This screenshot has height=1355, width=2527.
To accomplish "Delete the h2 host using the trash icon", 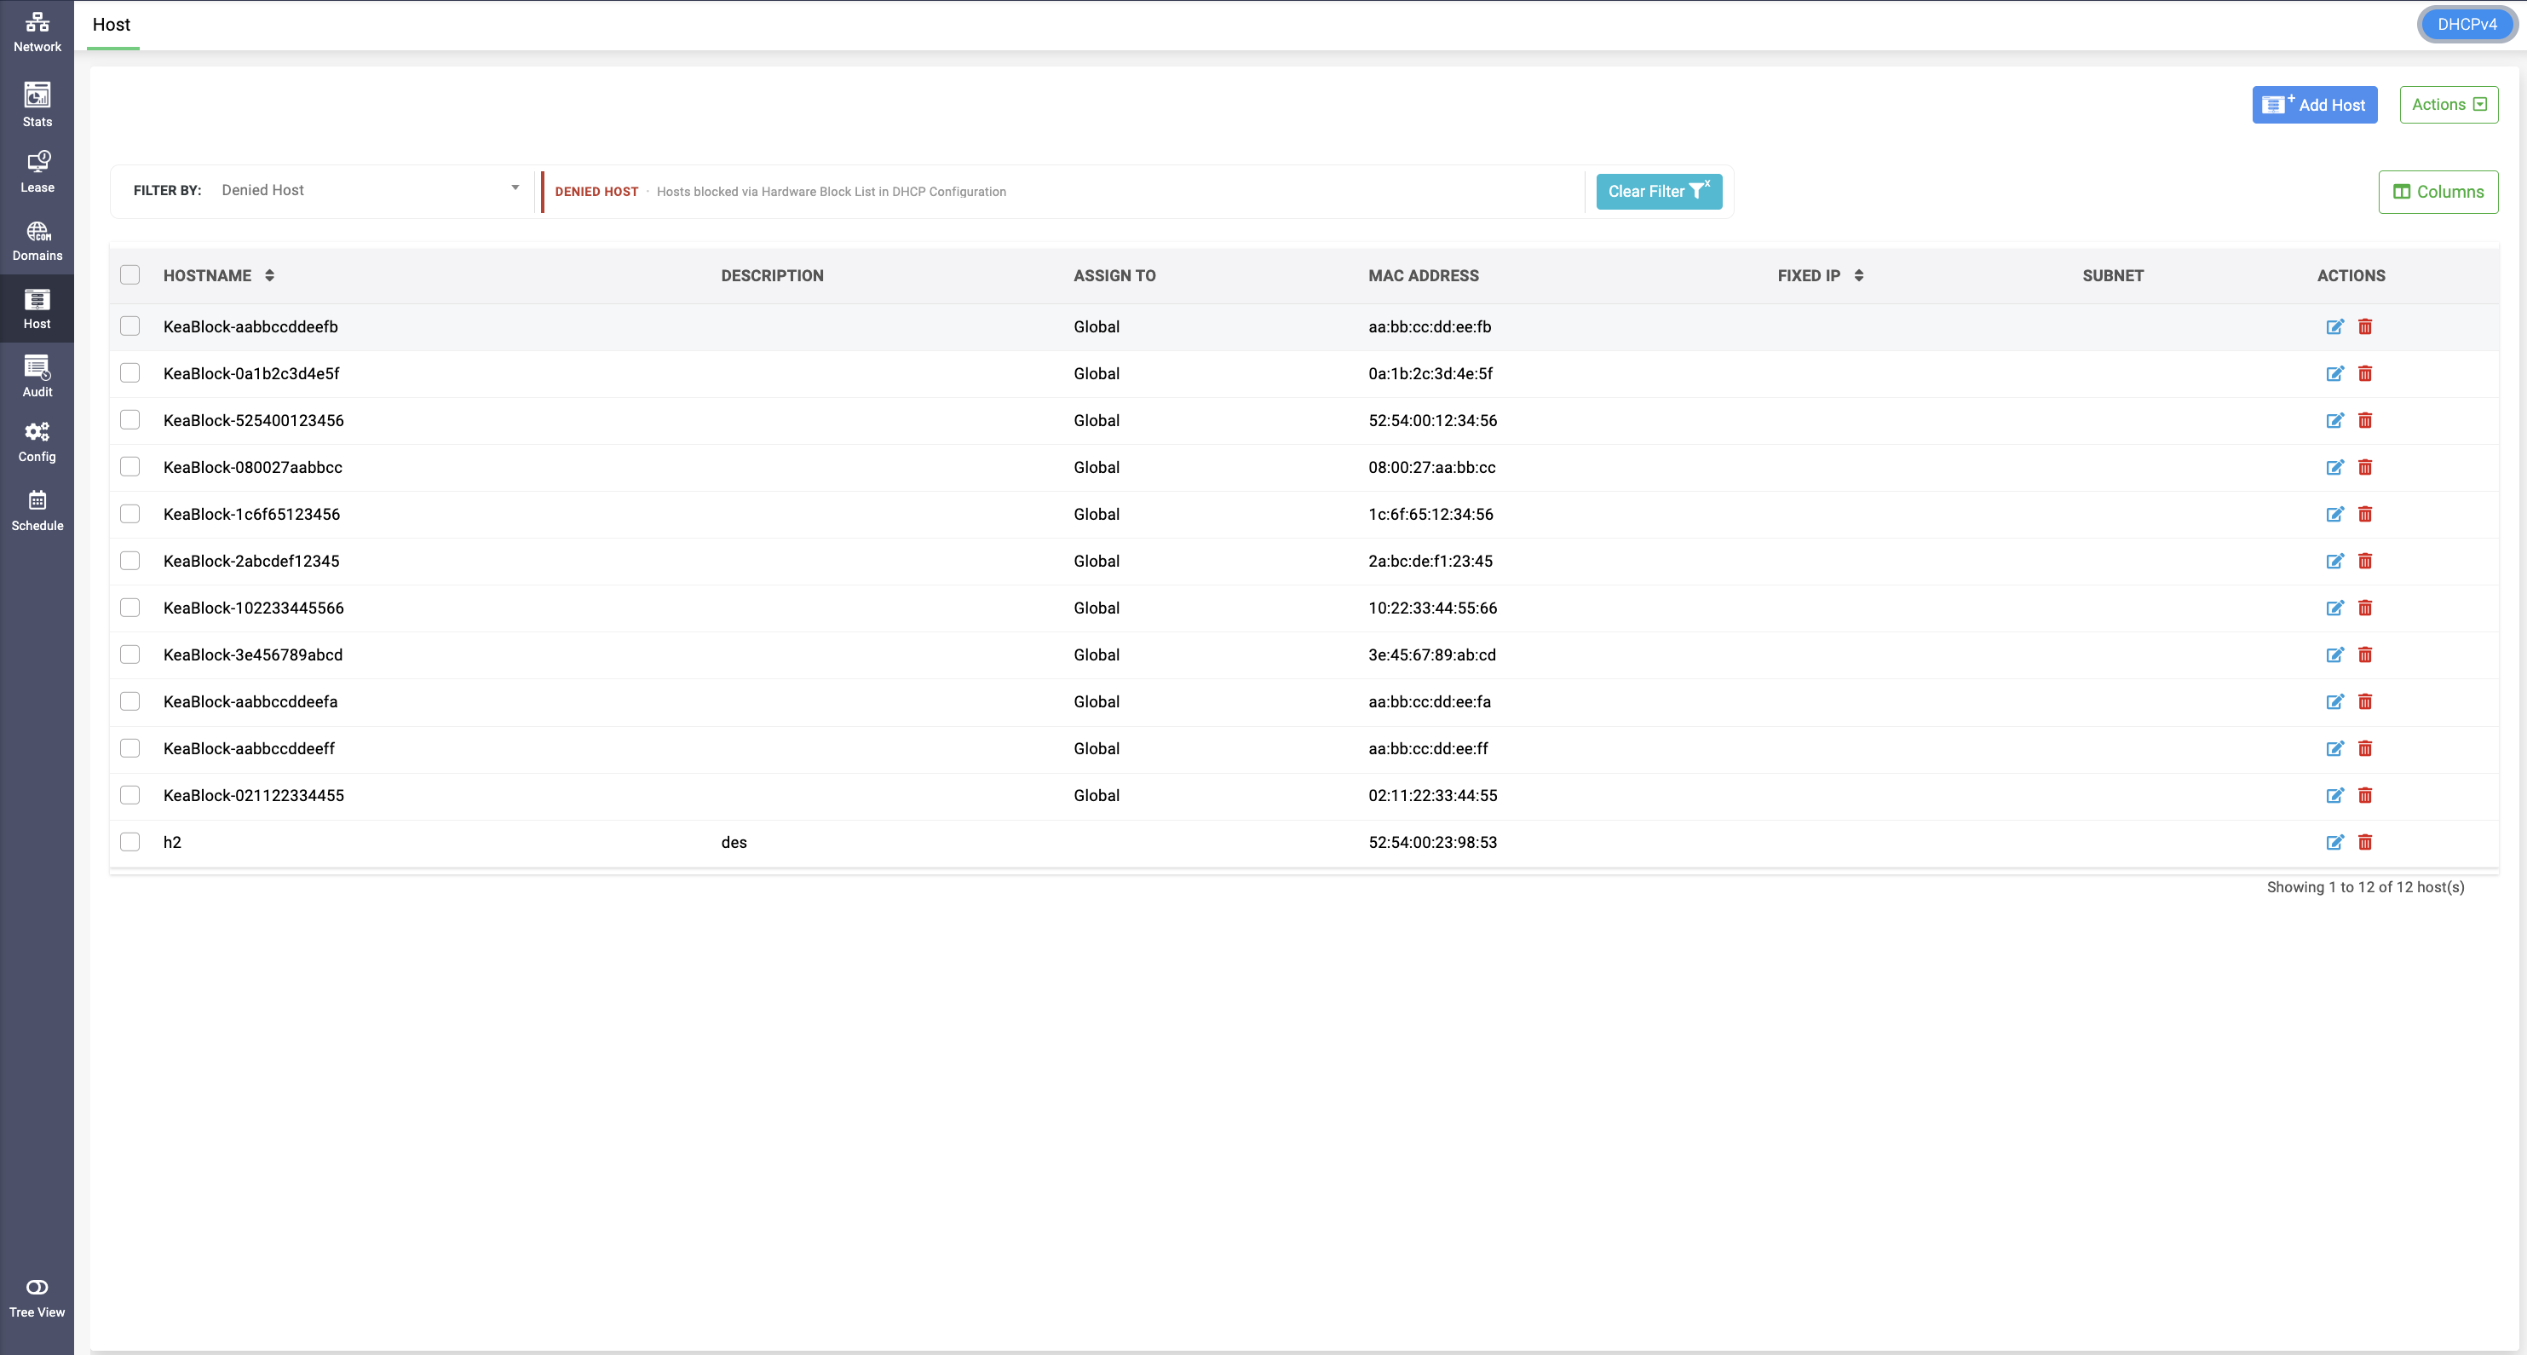I will [2365, 842].
